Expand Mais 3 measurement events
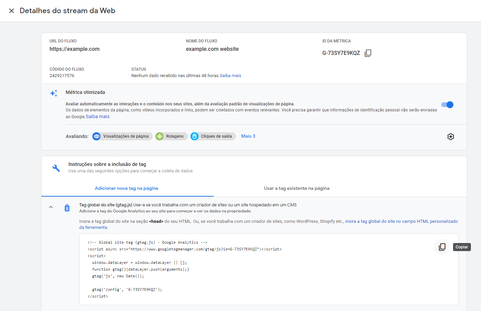 [x=248, y=136]
